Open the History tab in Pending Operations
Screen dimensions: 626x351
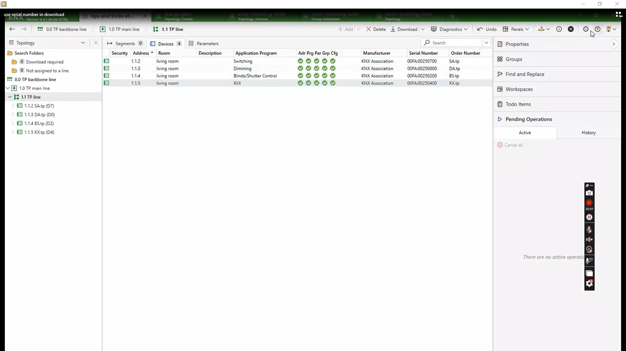tap(589, 133)
